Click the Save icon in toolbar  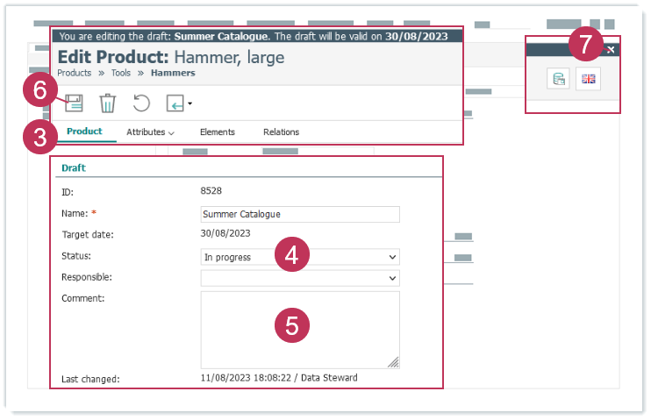pos(74,103)
